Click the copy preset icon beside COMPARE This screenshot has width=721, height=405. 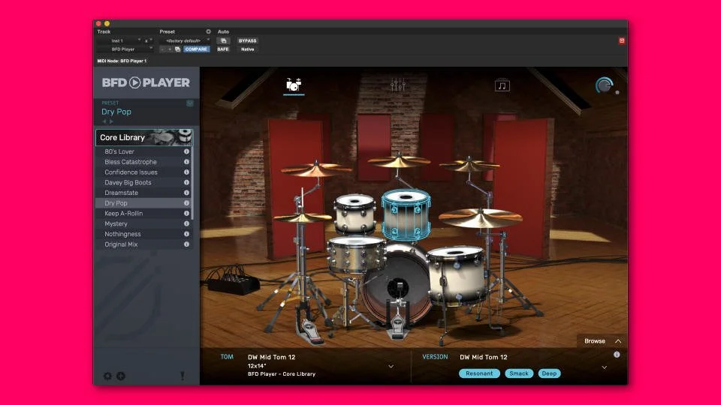click(177, 49)
